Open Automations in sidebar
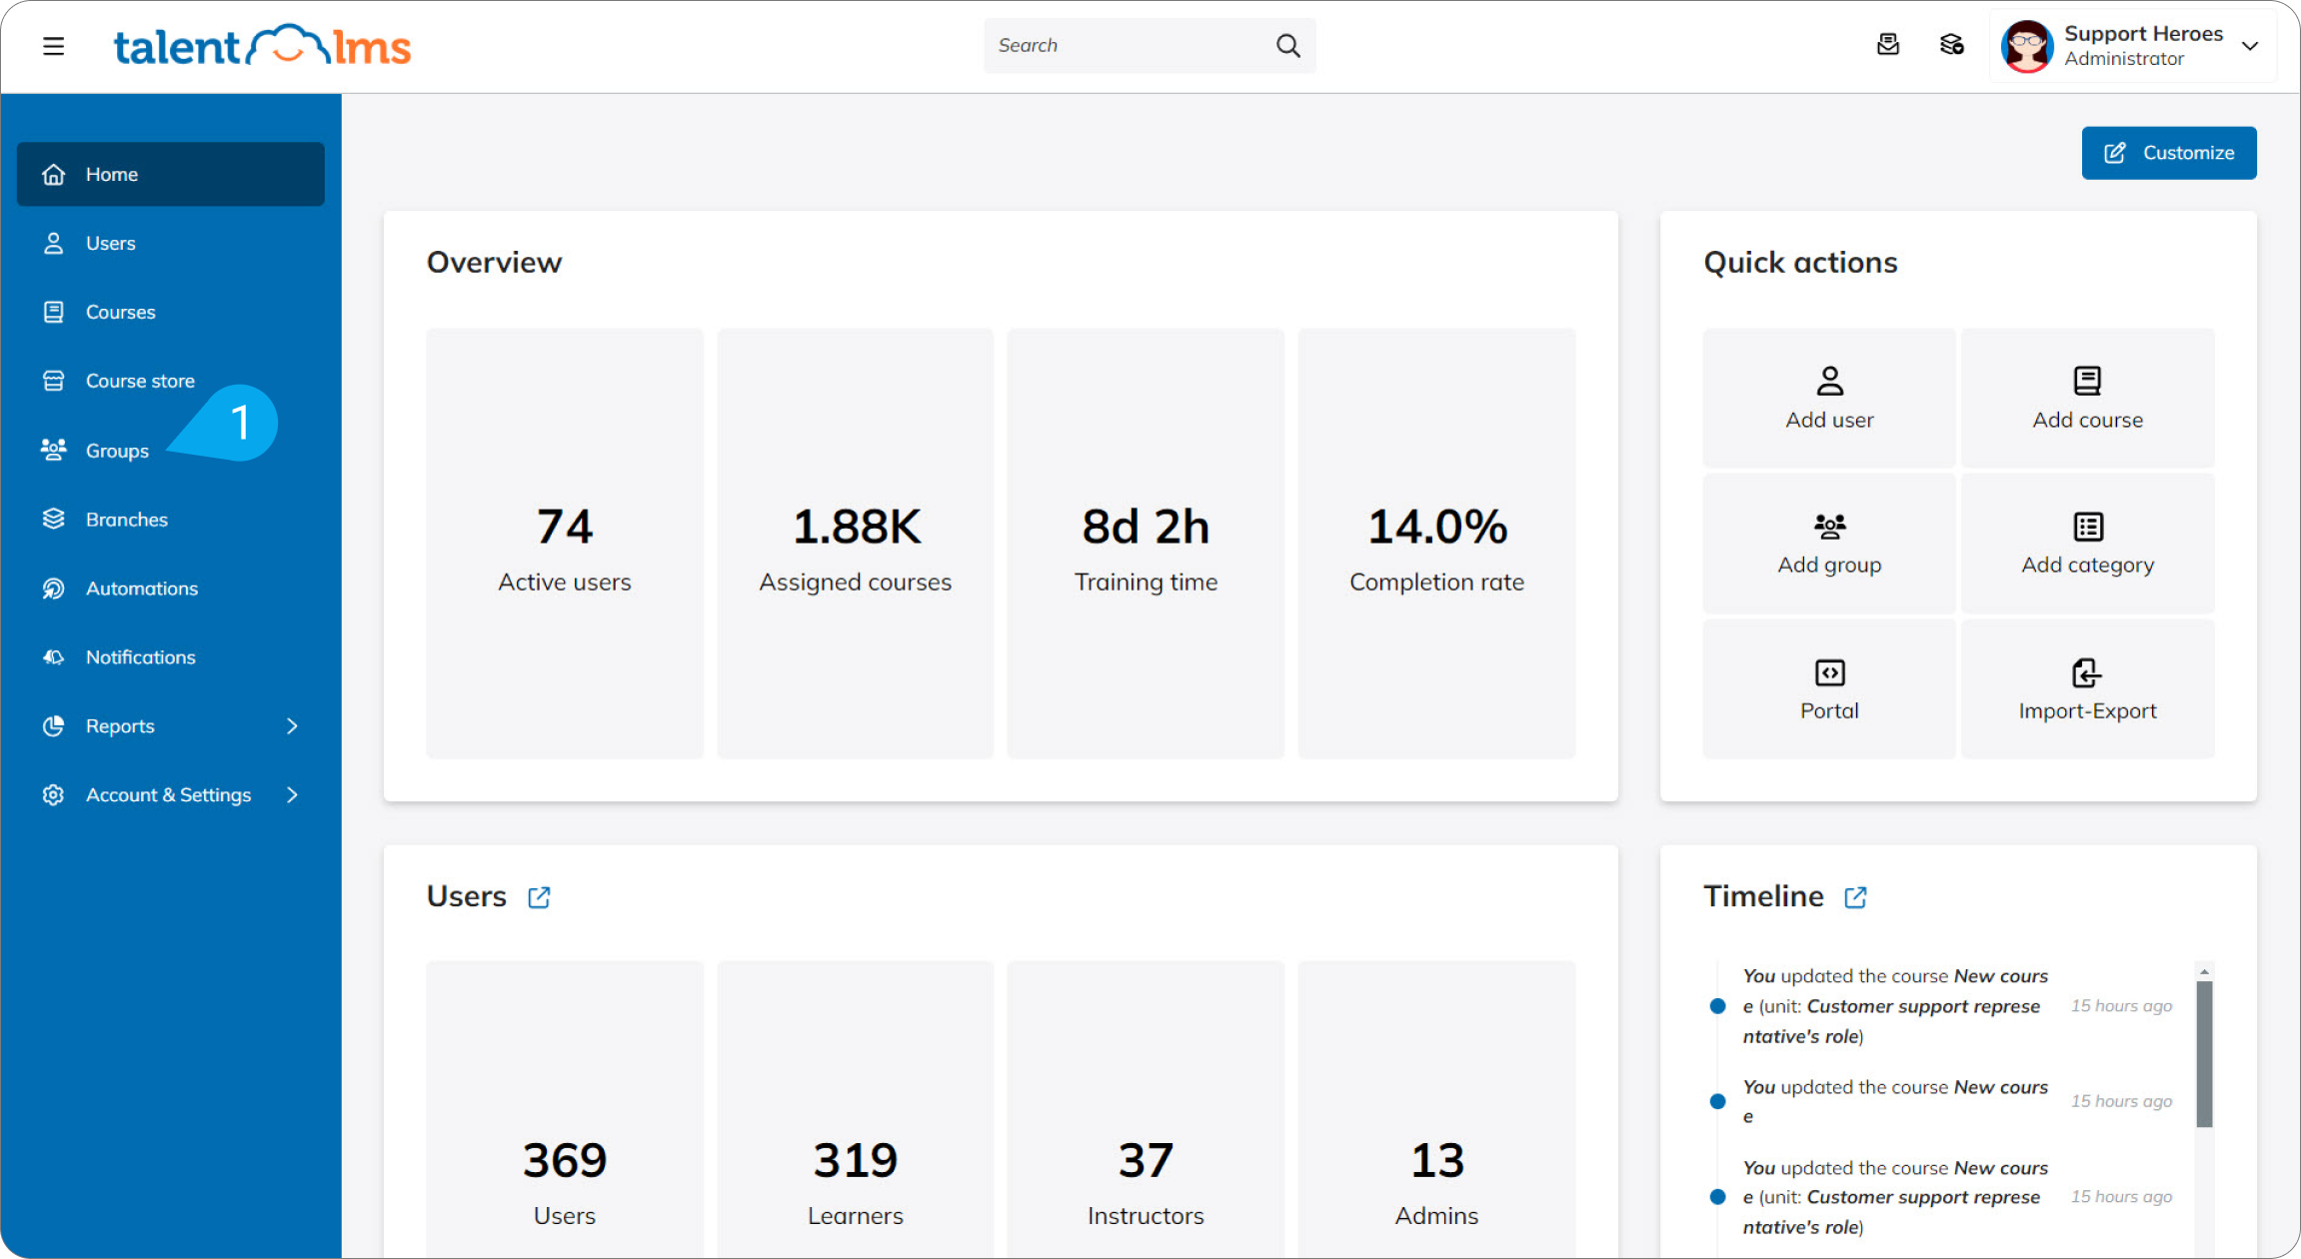Image resolution: width=2301 pixels, height=1259 pixels. coord(141,589)
